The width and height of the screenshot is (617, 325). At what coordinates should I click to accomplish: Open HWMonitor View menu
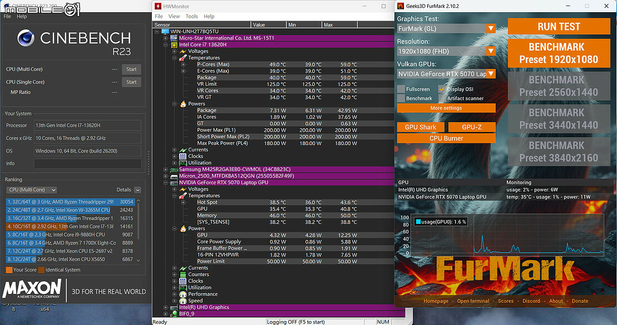tap(174, 17)
